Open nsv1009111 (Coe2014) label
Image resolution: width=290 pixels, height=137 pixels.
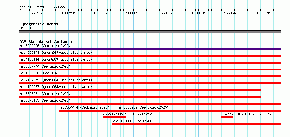(132, 121)
